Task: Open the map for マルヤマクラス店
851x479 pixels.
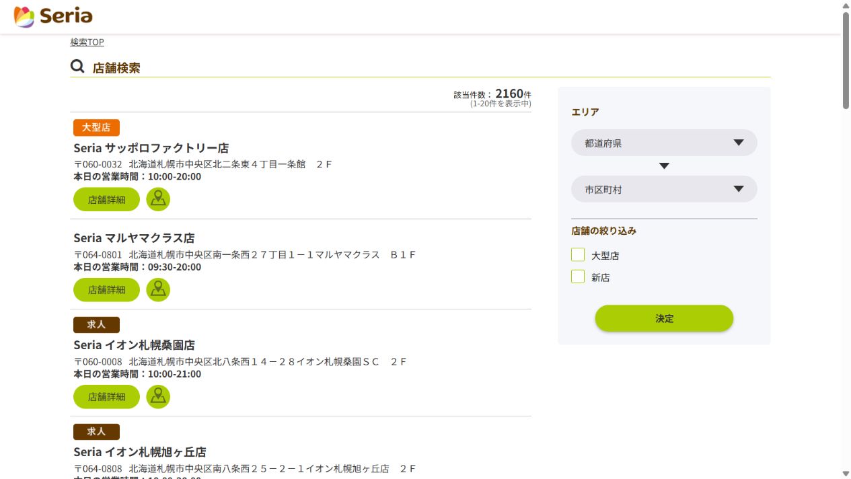Action: [158, 290]
